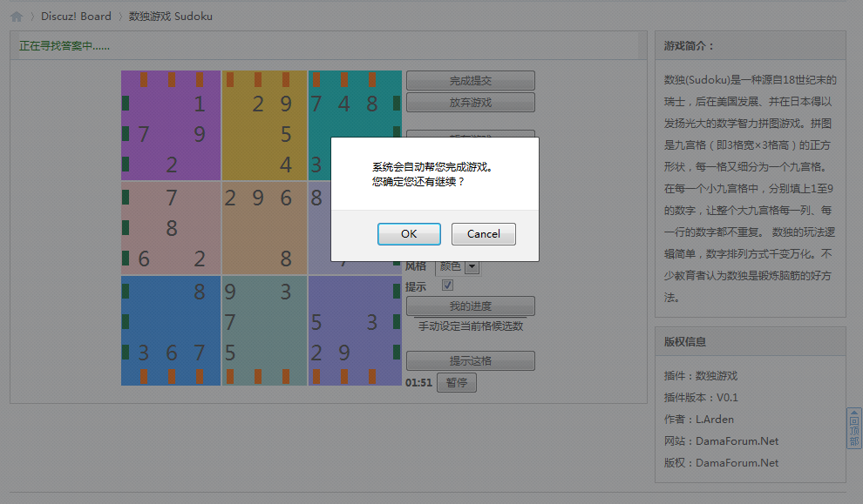Image resolution: width=863 pixels, height=504 pixels.
Task: Select the 9 cell in purple block
Action: pos(200,134)
